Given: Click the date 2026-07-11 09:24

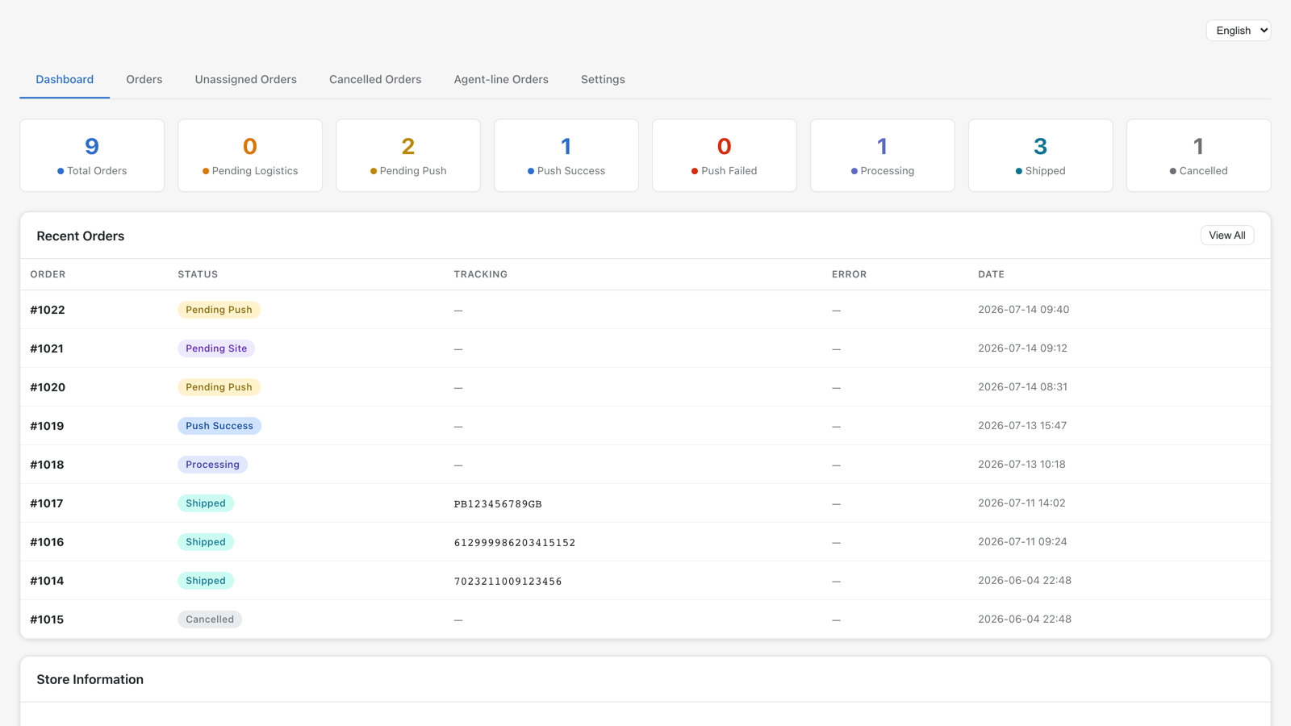Looking at the screenshot, I should point(1022,542).
